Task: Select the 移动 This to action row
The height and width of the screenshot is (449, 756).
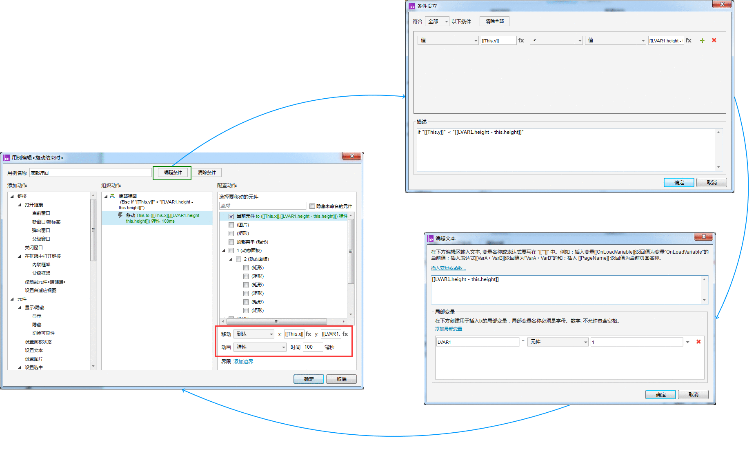Action: pyautogui.click(x=157, y=218)
